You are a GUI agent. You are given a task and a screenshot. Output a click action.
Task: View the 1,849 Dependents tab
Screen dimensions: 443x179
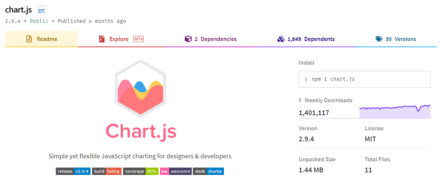[x=306, y=39]
